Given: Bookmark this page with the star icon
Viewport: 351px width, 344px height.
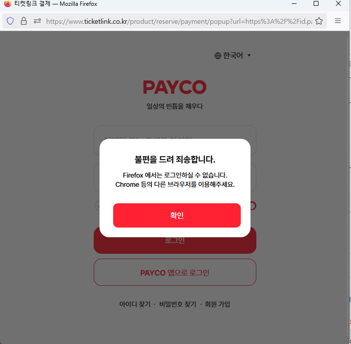Looking at the screenshot, I should (319, 21).
